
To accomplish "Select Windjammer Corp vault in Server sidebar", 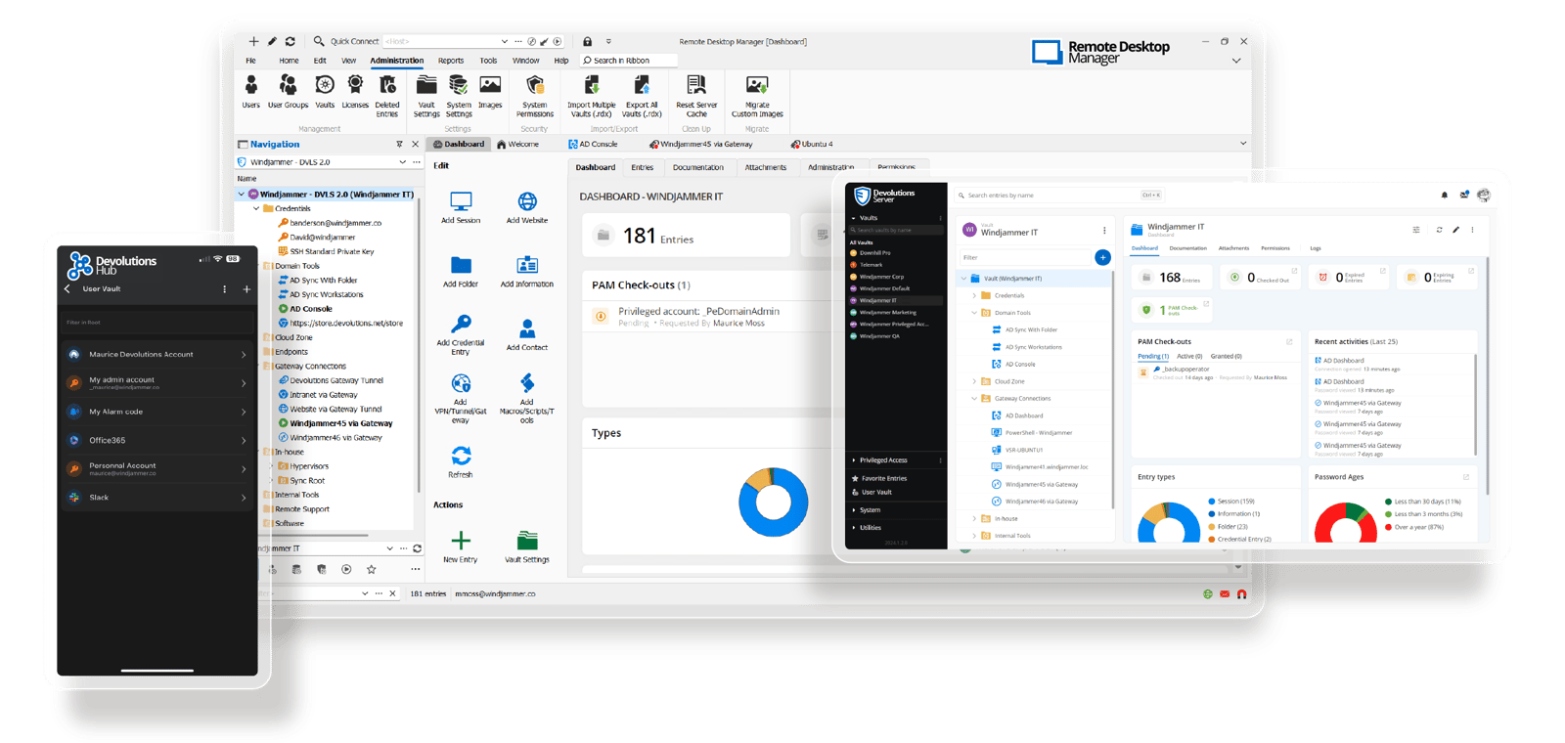I will pos(881,277).
